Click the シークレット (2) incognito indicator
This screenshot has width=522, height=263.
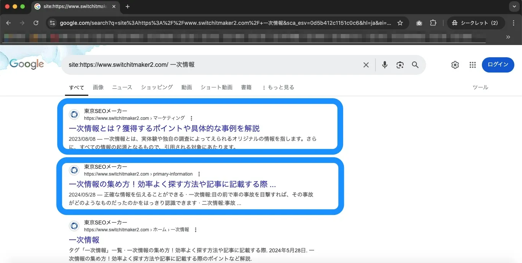(x=476, y=23)
